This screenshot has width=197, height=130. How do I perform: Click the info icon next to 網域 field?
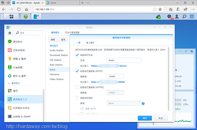pyautogui.click(x=143, y=104)
